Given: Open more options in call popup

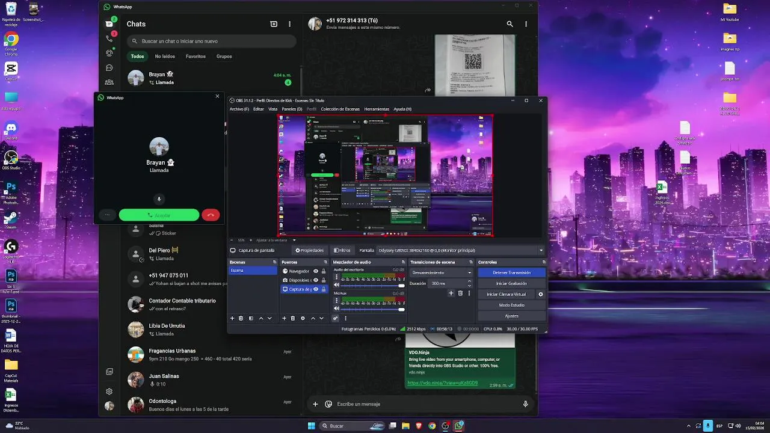Looking at the screenshot, I should (x=107, y=215).
